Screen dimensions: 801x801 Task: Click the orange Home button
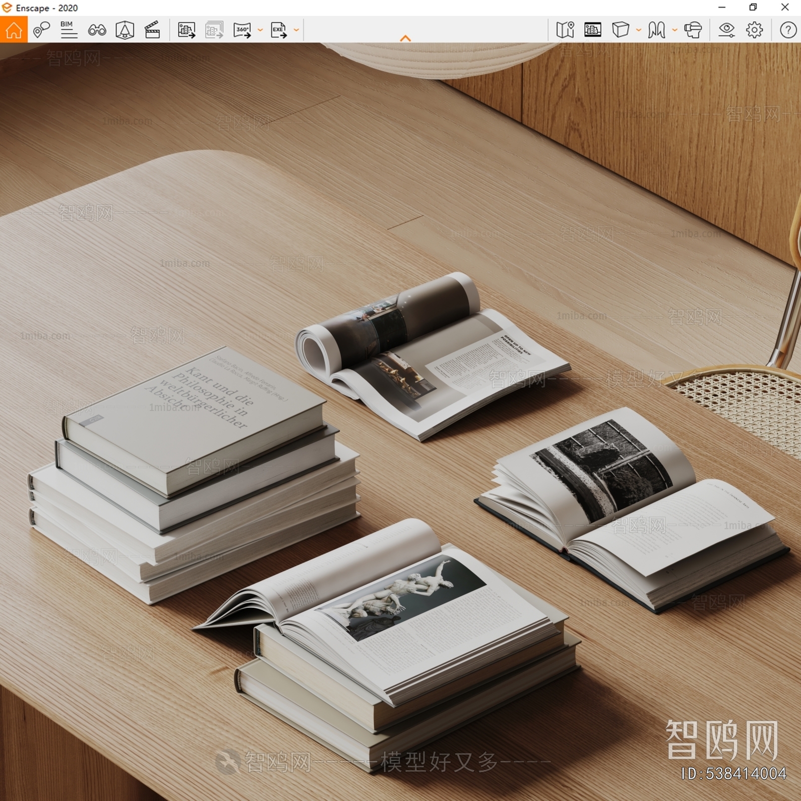[14, 30]
